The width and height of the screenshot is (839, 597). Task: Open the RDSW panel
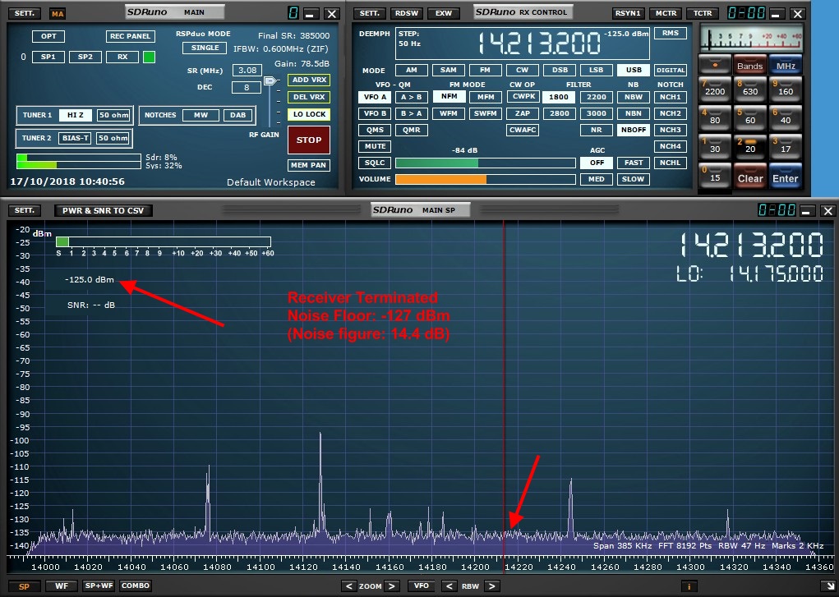point(407,13)
